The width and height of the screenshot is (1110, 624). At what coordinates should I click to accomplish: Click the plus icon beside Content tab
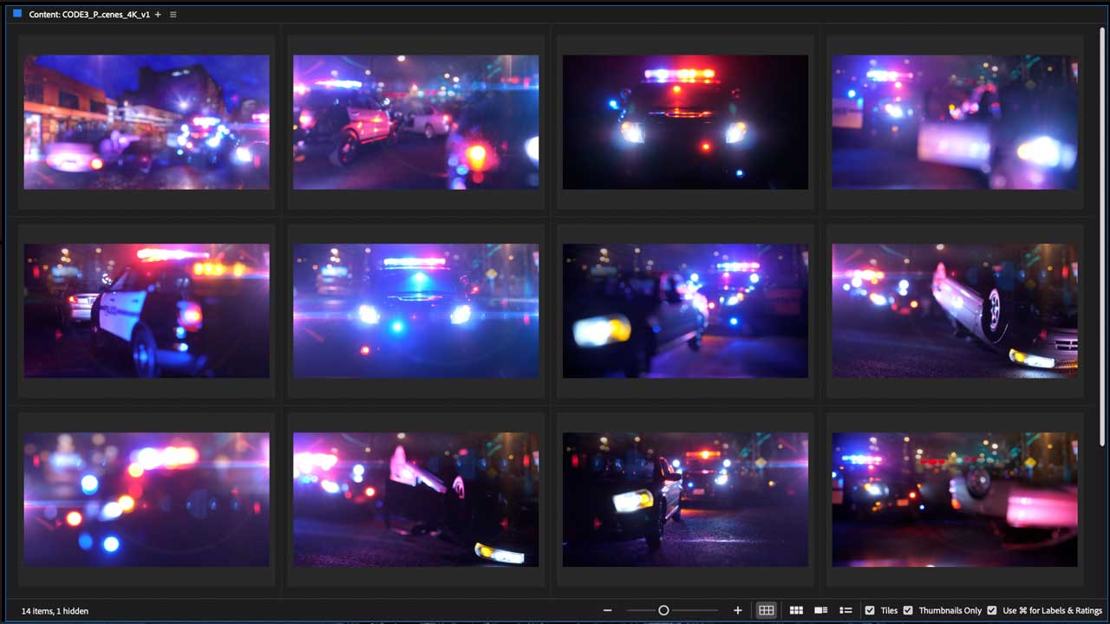(x=158, y=15)
